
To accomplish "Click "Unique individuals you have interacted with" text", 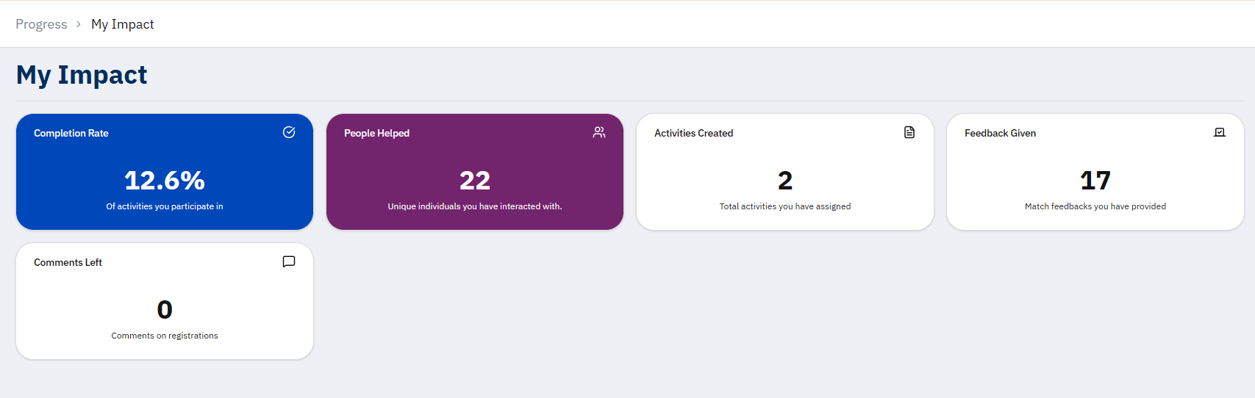I will click(x=475, y=206).
